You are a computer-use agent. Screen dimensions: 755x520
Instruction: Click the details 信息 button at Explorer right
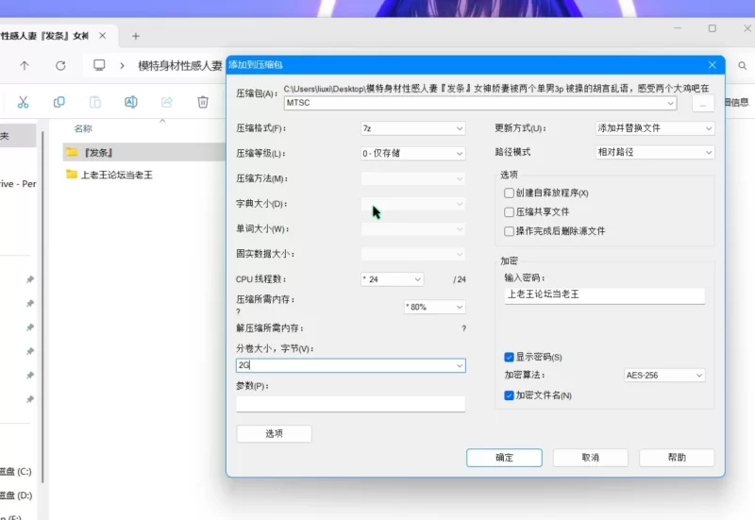click(737, 102)
